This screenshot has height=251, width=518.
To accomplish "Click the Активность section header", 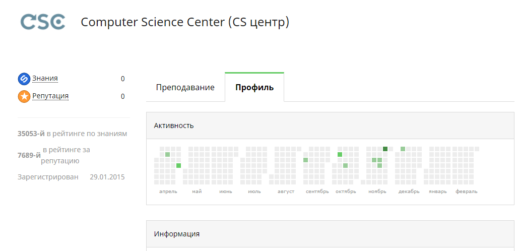I will [x=174, y=126].
